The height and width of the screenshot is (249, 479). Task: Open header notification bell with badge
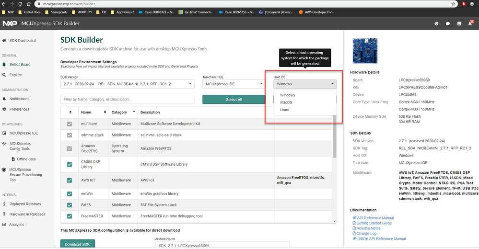(470, 23)
